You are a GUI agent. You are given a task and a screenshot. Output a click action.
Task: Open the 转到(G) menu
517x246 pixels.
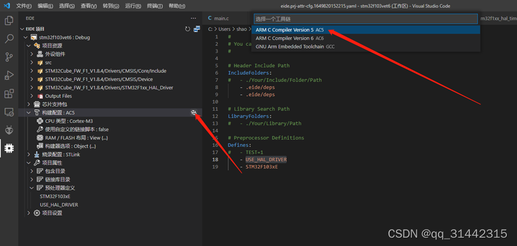(111, 6)
